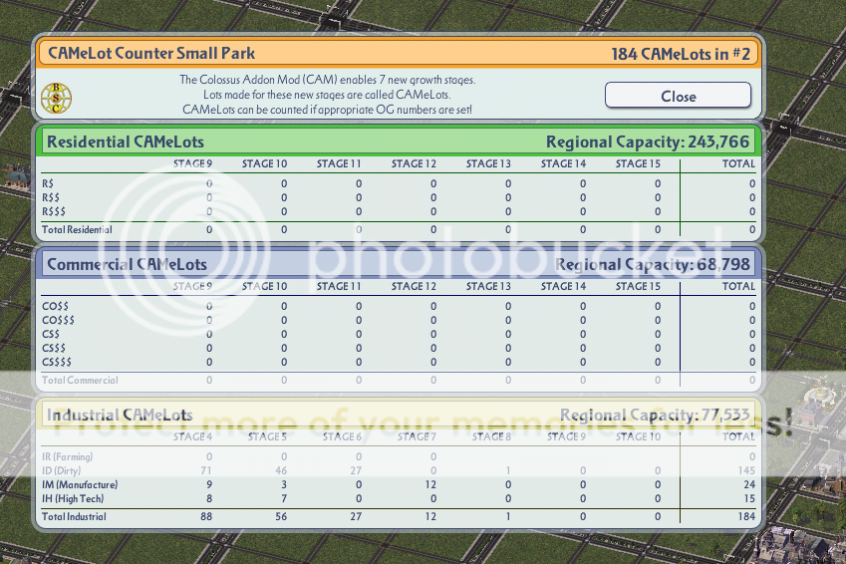
Task: Click Residential 'STAGE 15' column header
Action: 638,163
